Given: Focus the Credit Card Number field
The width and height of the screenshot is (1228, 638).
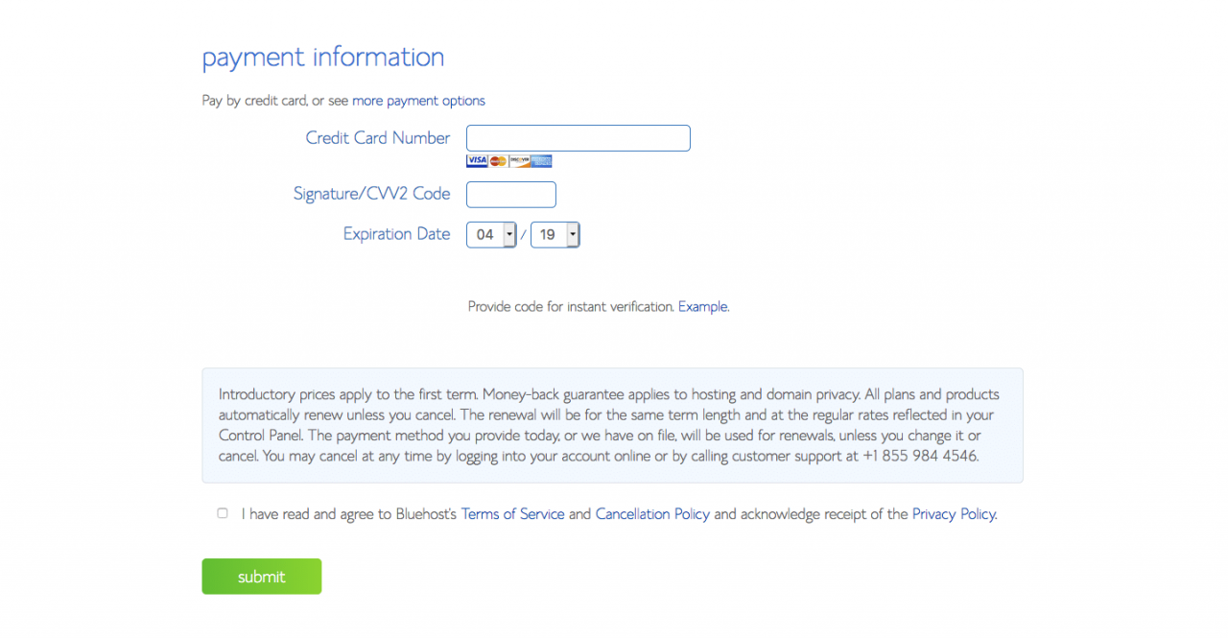Looking at the screenshot, I should (x=578, y=138).
